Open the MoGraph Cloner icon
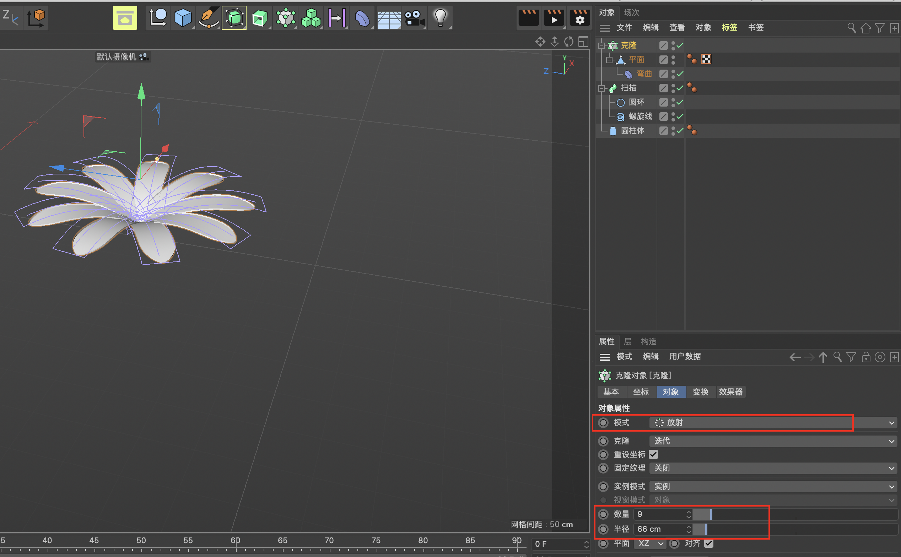This screenshot has height=557, width=901. [x=286, y=18]
